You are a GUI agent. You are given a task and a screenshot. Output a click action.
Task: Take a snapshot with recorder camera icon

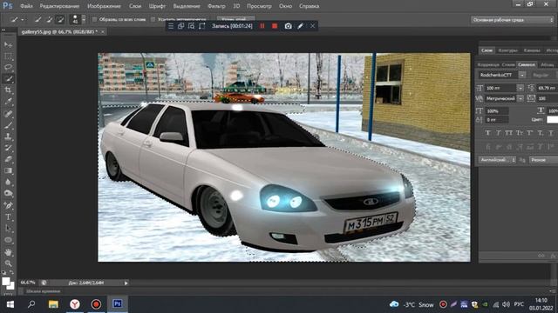coord(289,26)
